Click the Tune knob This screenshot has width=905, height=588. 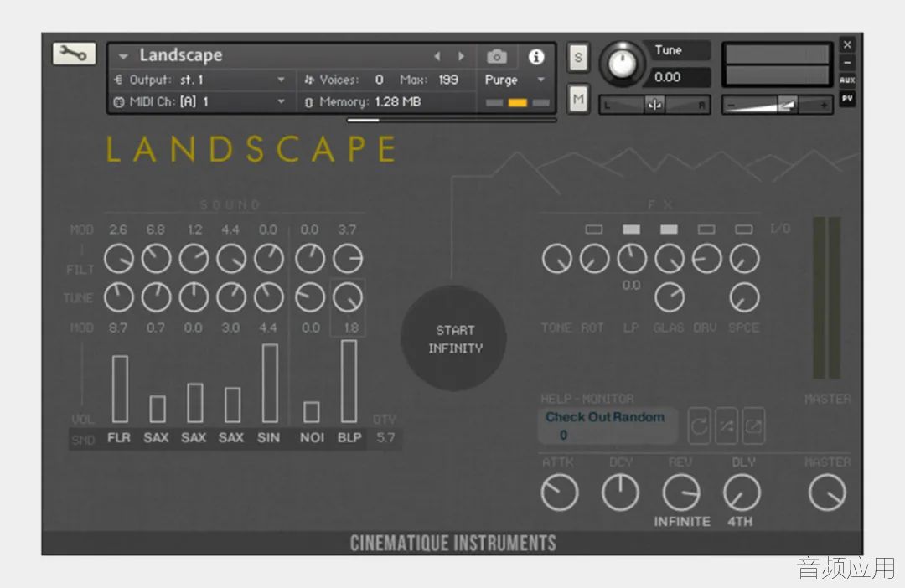[x=622, y=64]
